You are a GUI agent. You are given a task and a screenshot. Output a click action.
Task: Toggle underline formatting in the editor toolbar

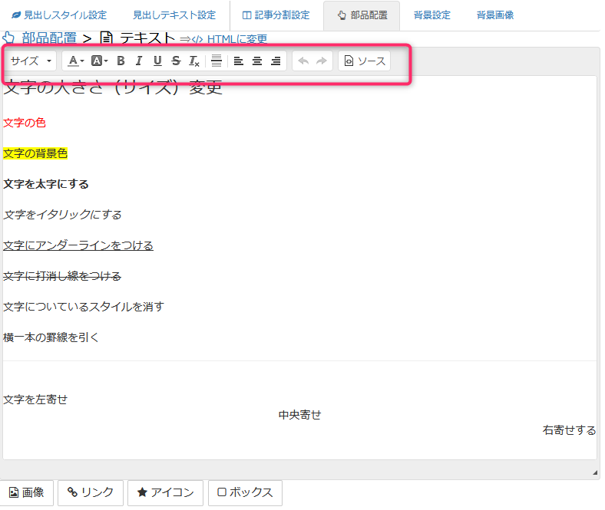tap(157, 61)
